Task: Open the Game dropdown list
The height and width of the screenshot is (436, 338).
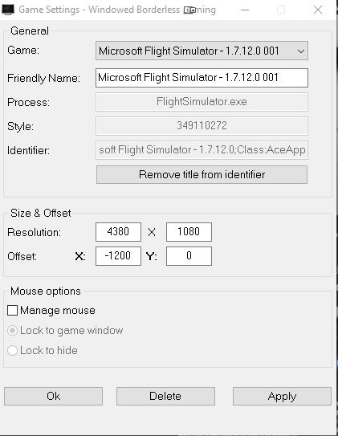Action: pyautogui.click(x=202, y=51)
